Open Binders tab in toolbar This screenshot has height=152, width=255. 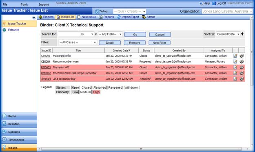coord(46,17)
